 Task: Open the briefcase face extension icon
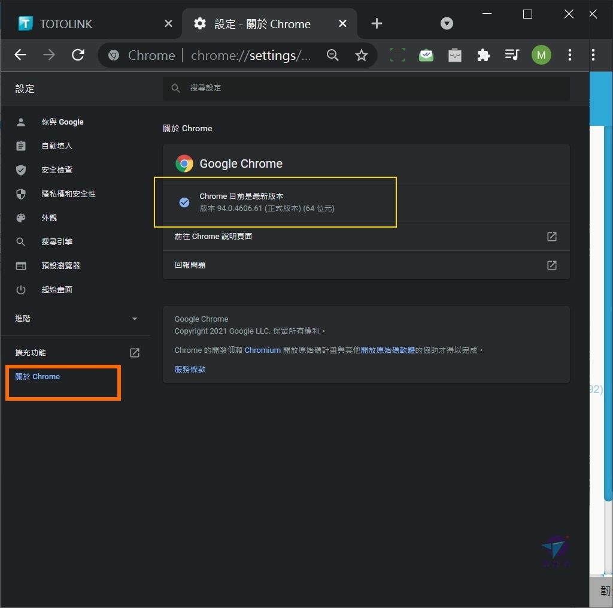click(x=455, y=55)
